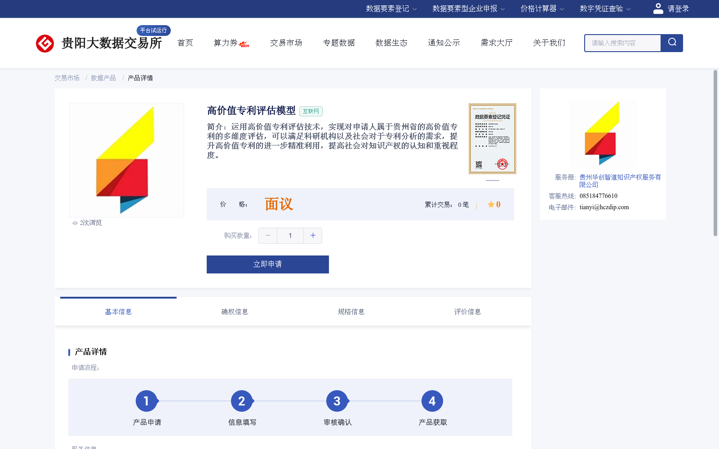
Task: Switch to 确权信息 tab
Action: (x=235, y=312)
